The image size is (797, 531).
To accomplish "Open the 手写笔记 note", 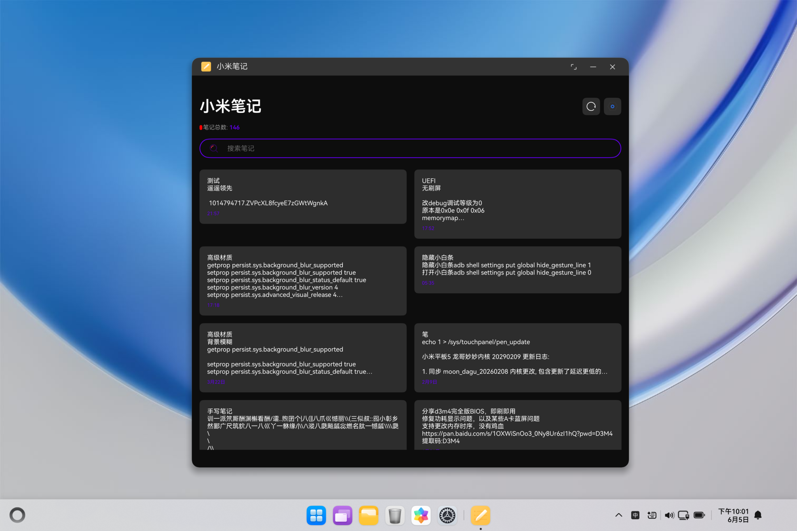I will (x=303, y=425).
